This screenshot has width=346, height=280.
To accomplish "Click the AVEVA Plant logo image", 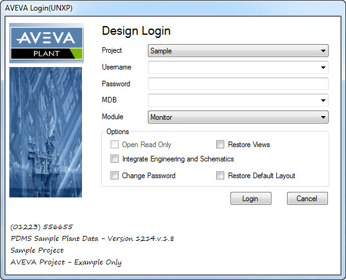I will point(47,43).
